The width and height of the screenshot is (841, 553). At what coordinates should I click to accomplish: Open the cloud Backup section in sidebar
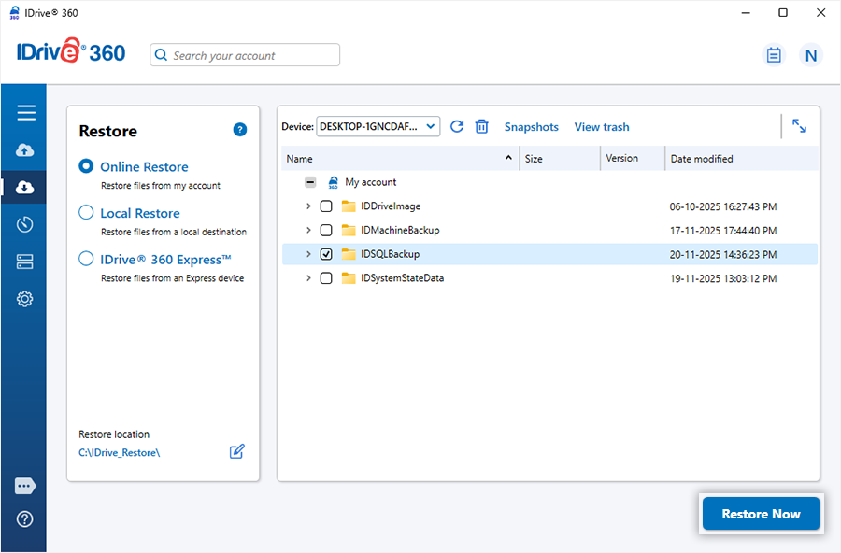click(25, 150)
